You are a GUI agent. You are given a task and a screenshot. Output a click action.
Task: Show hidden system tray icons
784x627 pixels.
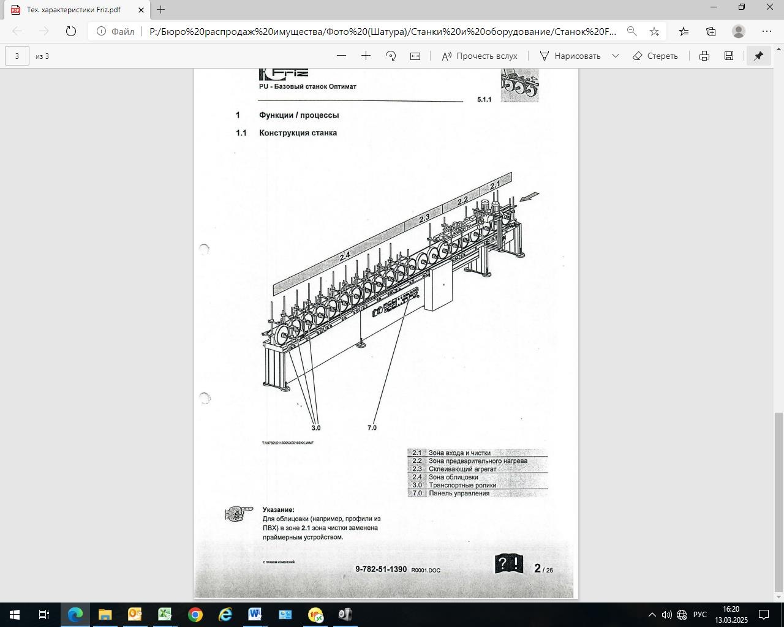pyautogui.click(x=652, y=615)
